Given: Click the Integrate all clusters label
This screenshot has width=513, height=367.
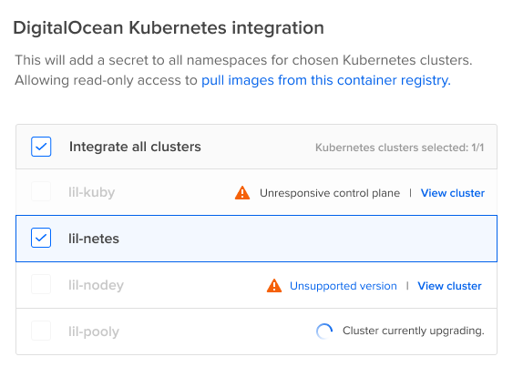Looking at the screenshot, I should point(135,147).
